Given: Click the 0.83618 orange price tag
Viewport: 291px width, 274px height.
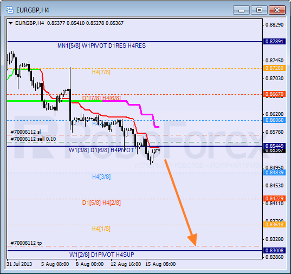Looking at the screenshot, I should pyautogui.click(x=274, y=225).
